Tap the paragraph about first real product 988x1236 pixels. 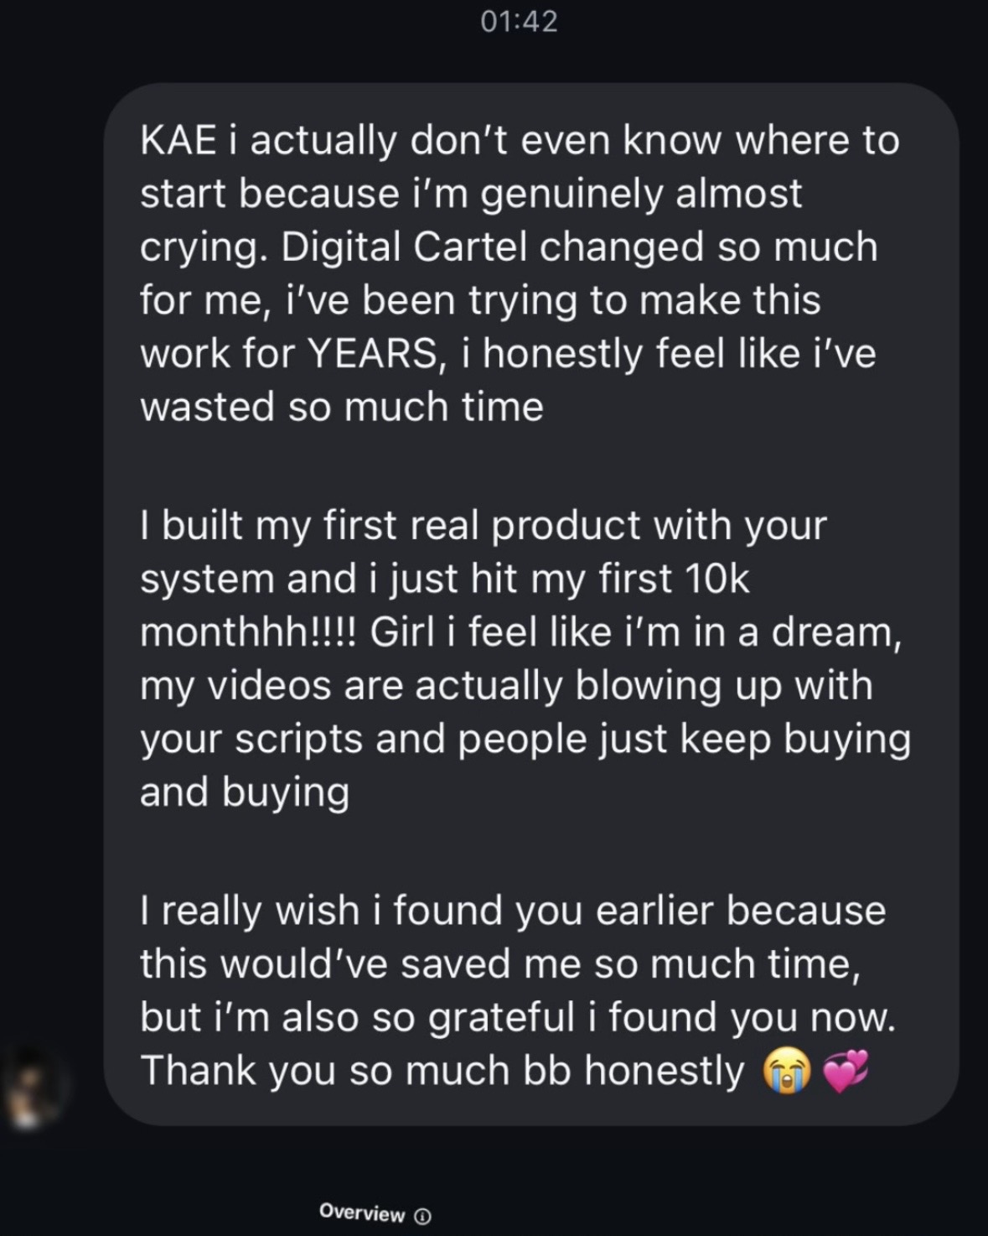[520, 658]
